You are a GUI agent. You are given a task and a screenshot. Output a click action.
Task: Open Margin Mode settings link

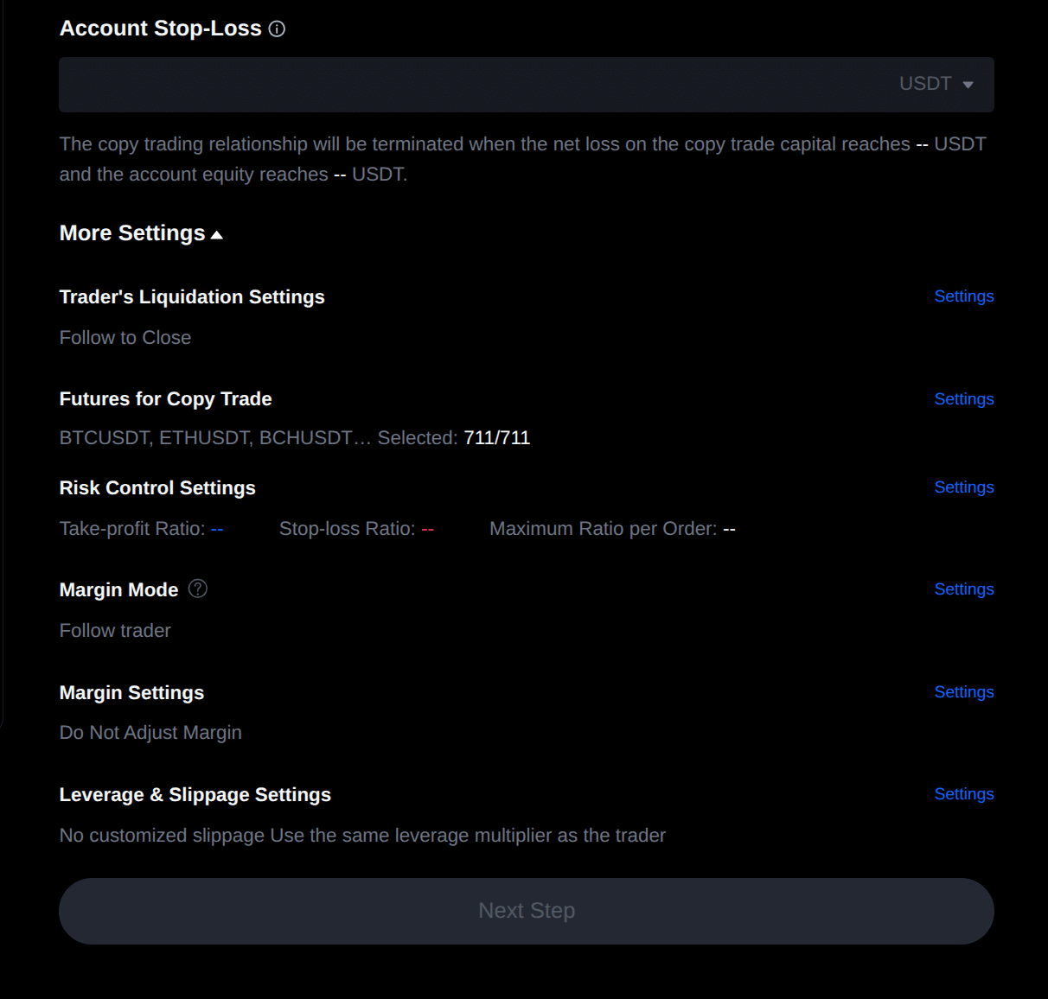pos(964,589)
